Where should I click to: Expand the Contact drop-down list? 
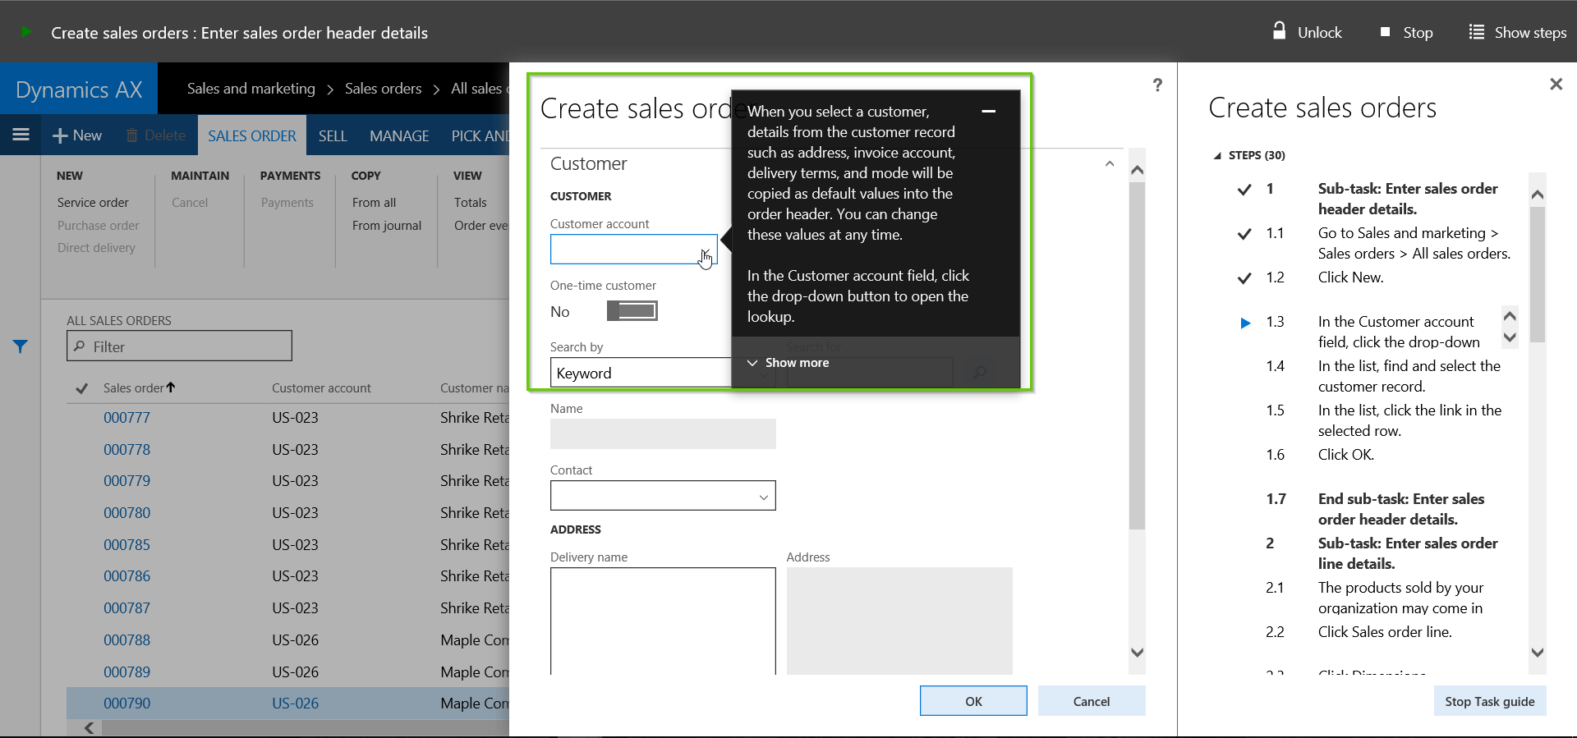pyautogui.click(x=763, y=497)
